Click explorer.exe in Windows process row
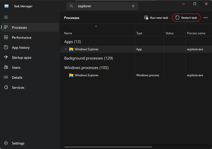 pyautogui.click(x=195, y=75)
